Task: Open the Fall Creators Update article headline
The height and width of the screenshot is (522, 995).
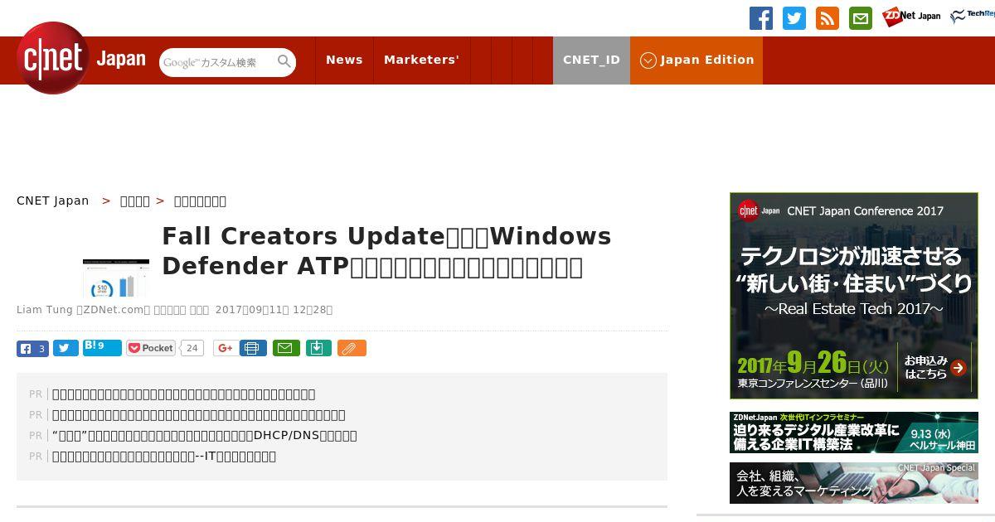Action: click(x=386, y=251)
